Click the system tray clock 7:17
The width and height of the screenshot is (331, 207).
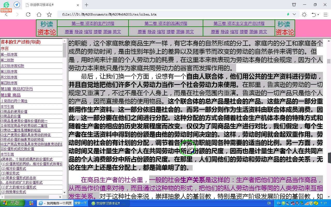coord(324,203)
